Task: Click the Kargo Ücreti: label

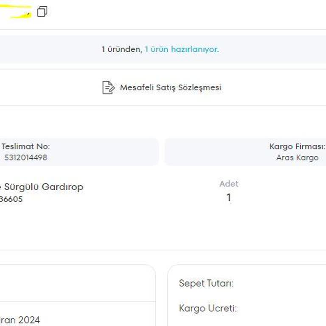Action: click(x=208, y=308)
